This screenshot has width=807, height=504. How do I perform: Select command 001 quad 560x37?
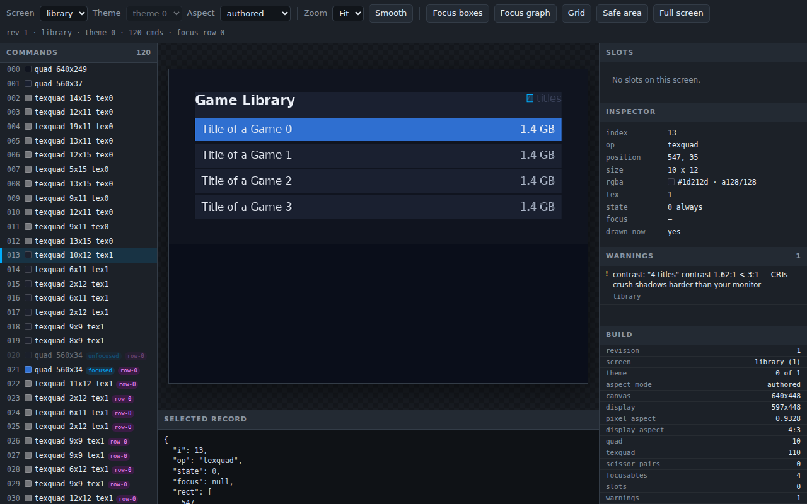(79, 84)
